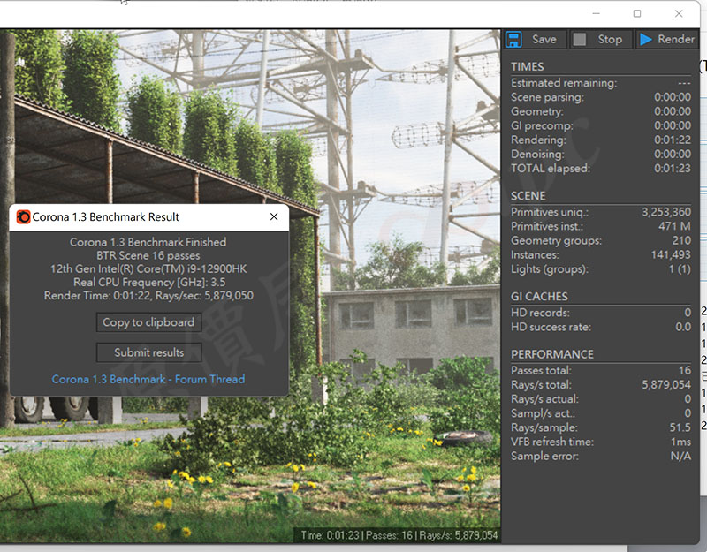Click the Lights (groups) row
The image size is (707, 552).
pos(601,269)
